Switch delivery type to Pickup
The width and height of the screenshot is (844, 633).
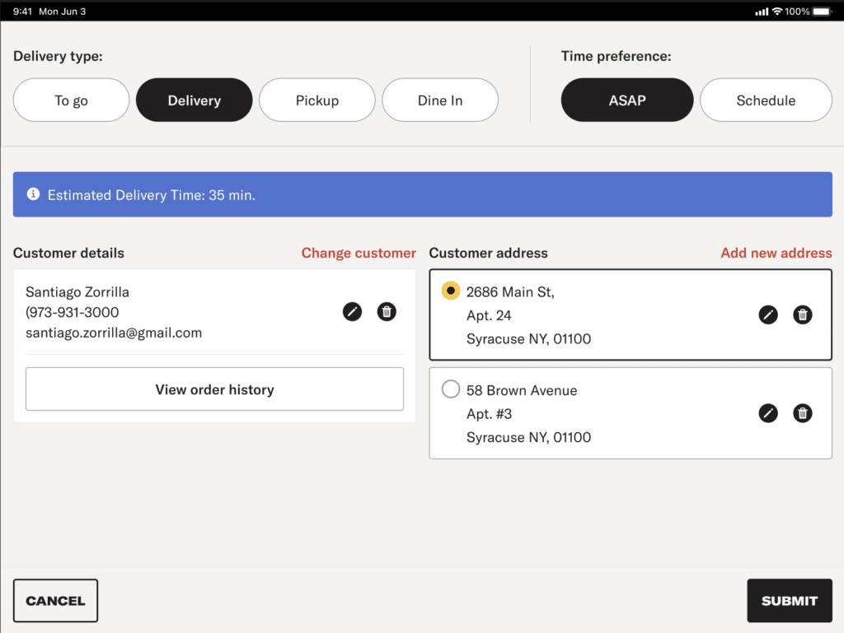coord(317,100)
